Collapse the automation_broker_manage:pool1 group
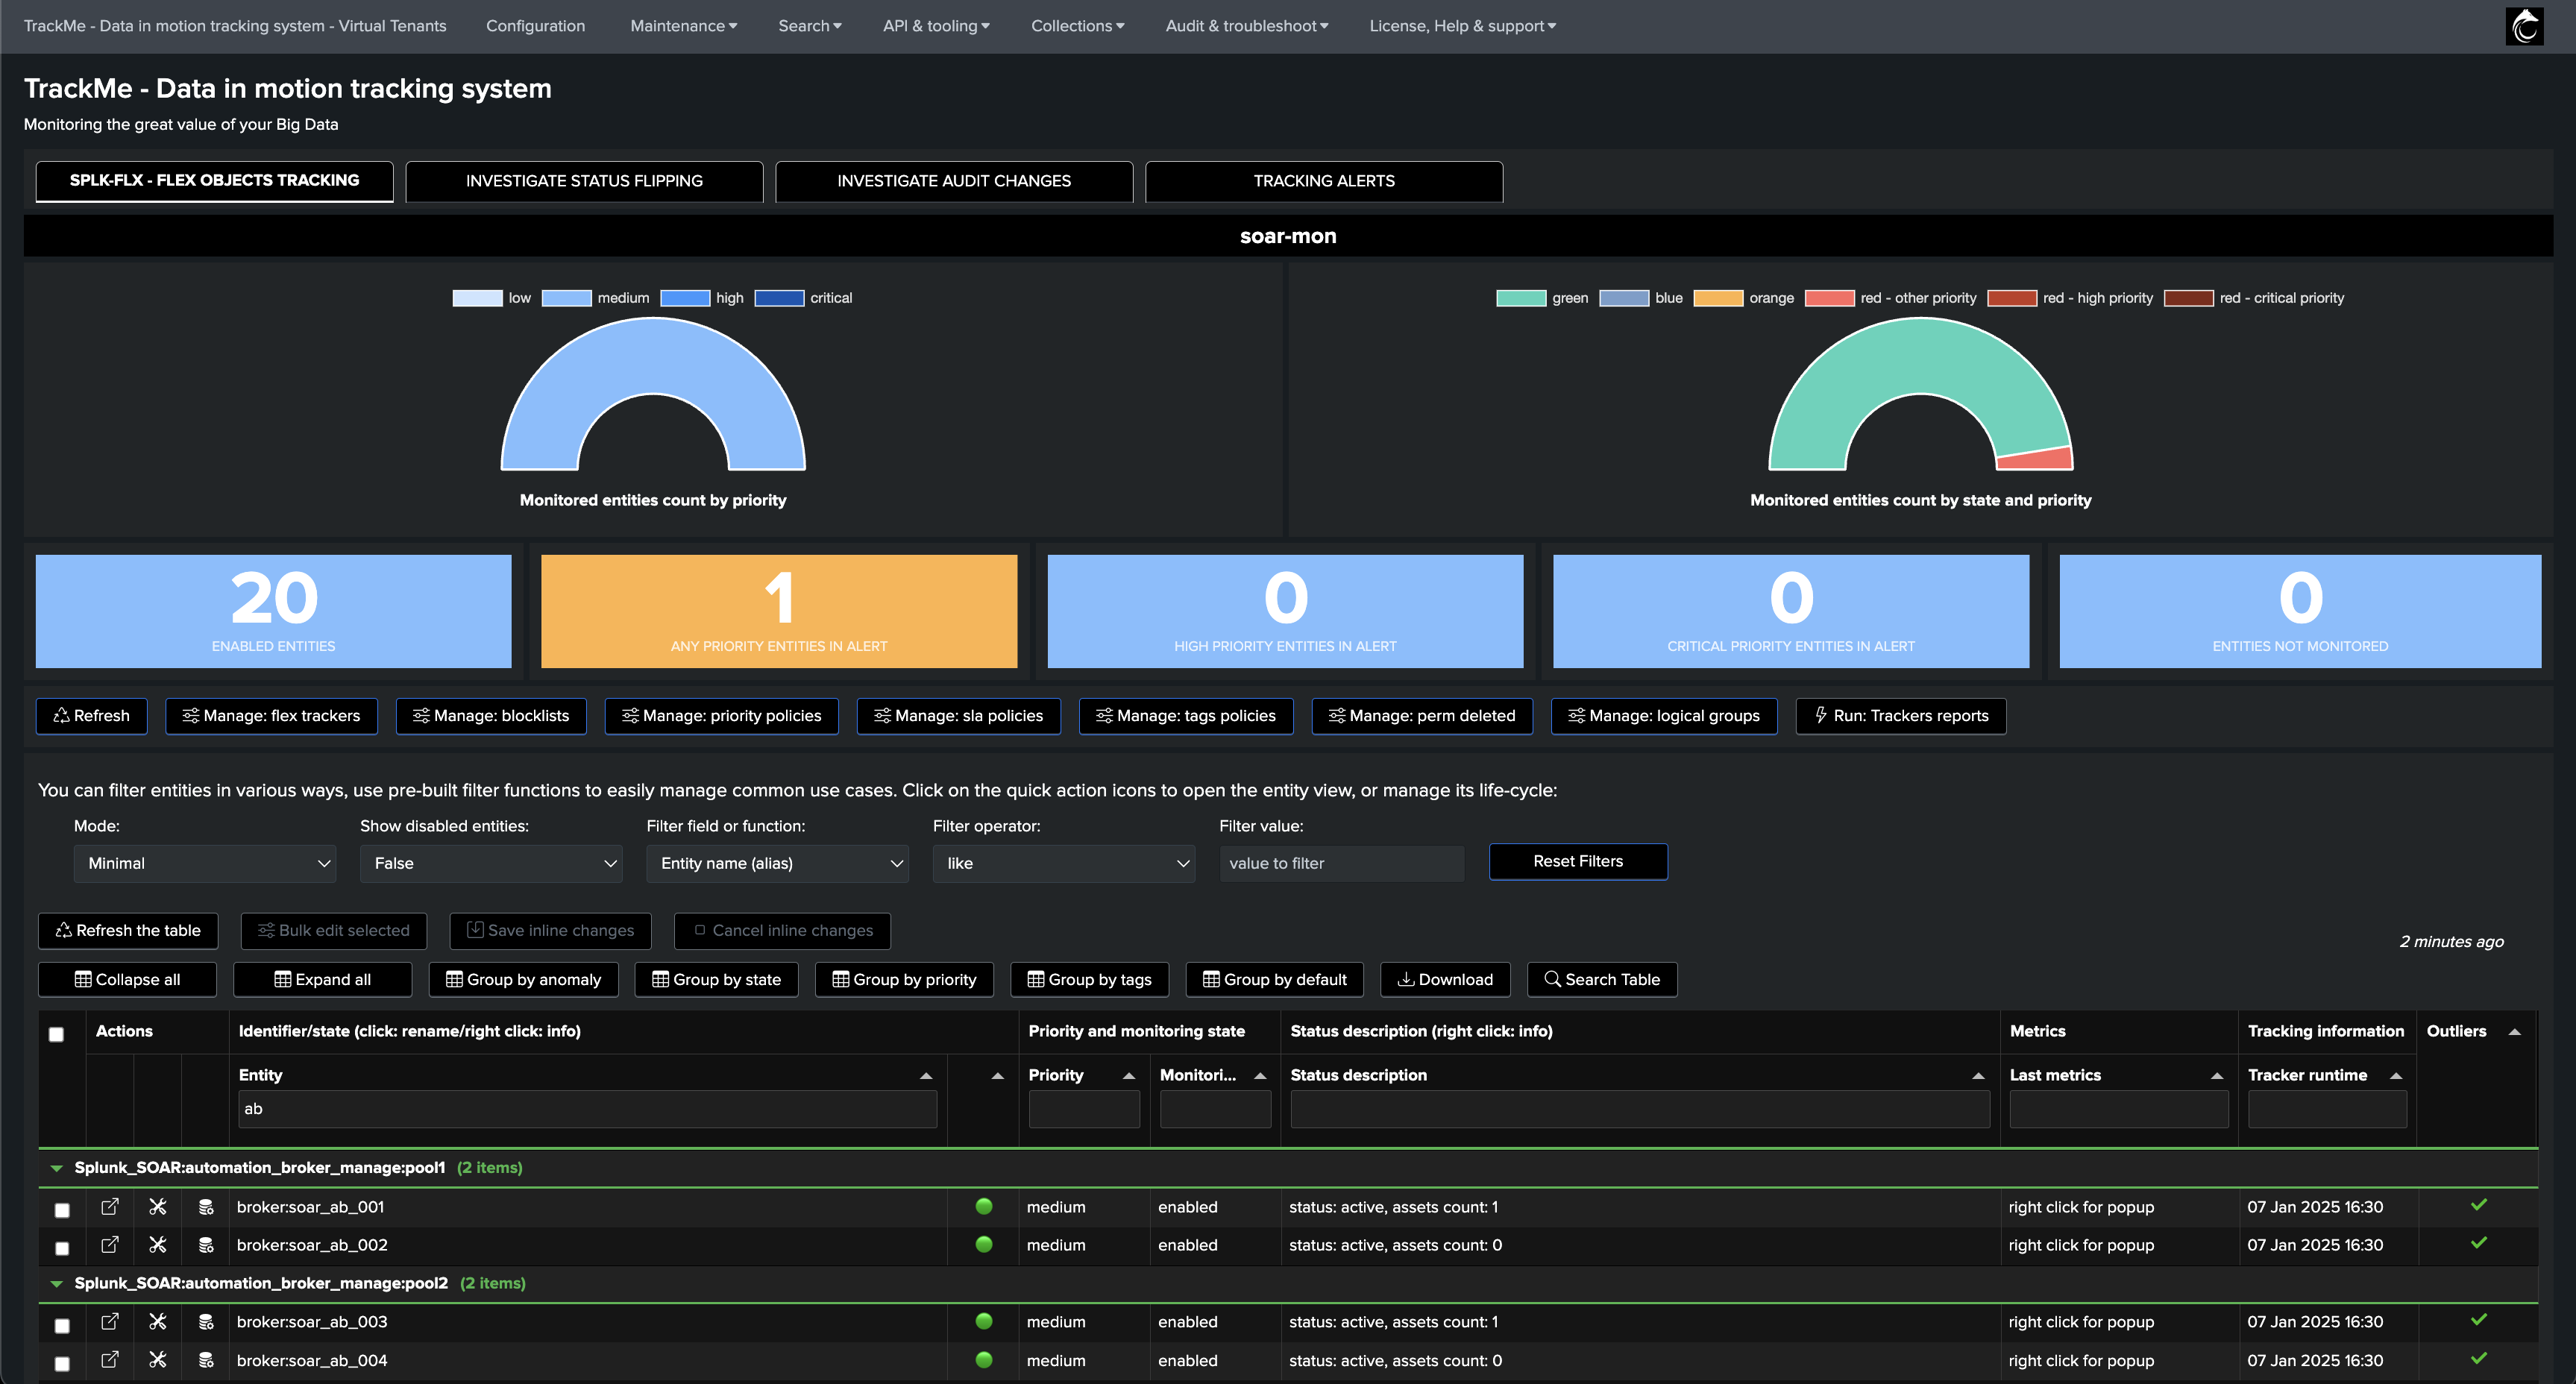Screen dimensions: 2576x1384 coord(56,1168)
